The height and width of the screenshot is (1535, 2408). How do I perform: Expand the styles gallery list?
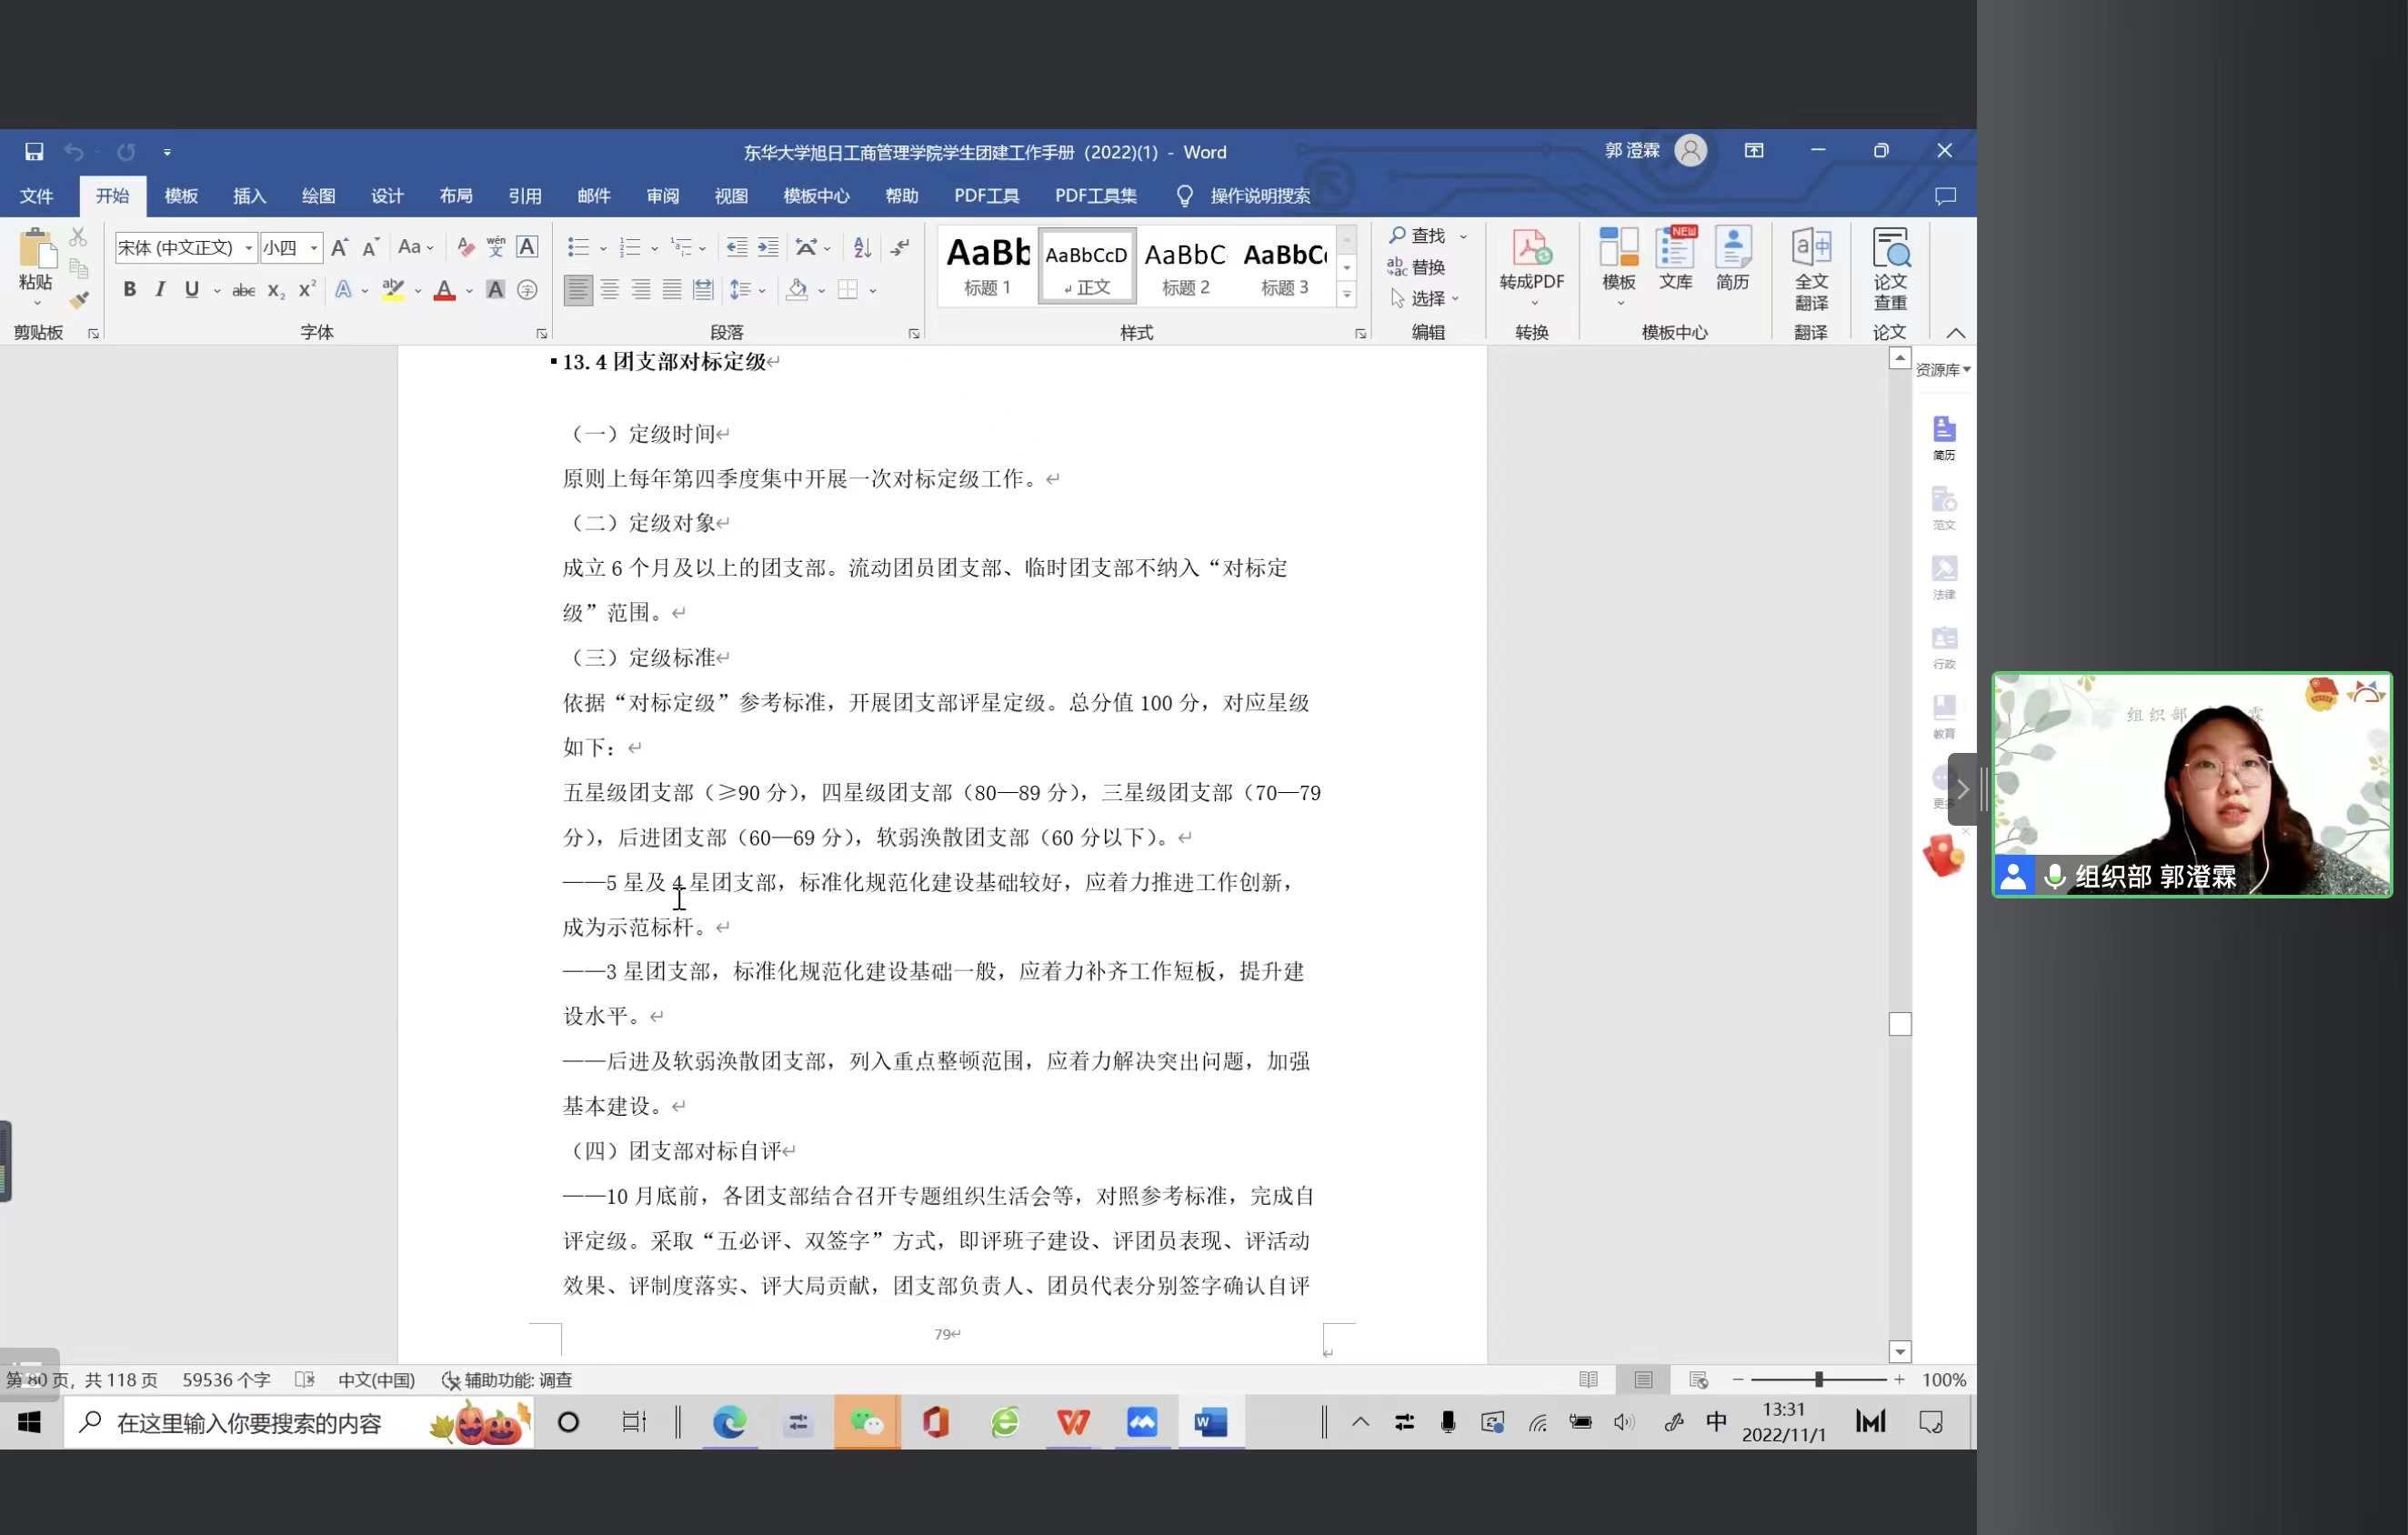[x=1346, y=294]
